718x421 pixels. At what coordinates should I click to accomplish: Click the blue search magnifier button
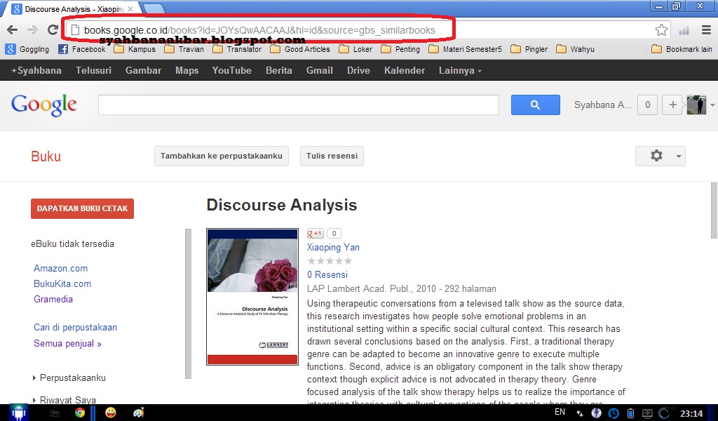click(x=535, y=105)
